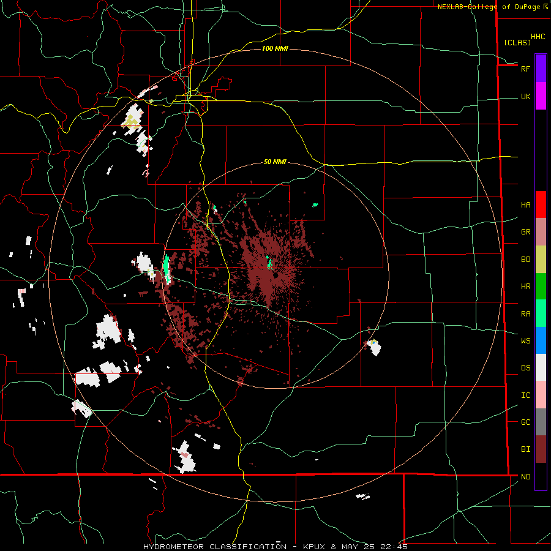Click the UK legend label
This screenshot has width=551, height=551.
point(525,97)
